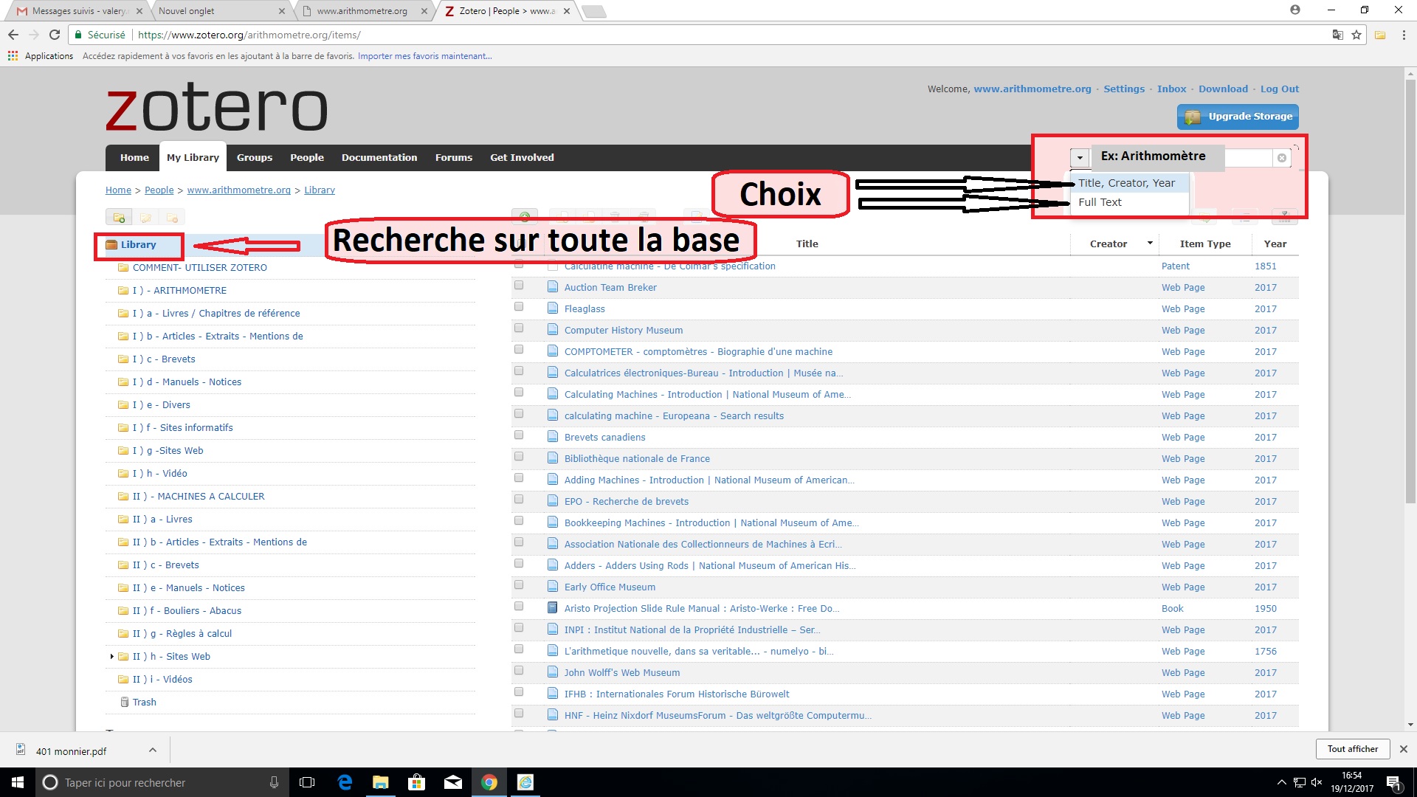
Task: Open the Home navigation tab
Action: pos(134,158)
